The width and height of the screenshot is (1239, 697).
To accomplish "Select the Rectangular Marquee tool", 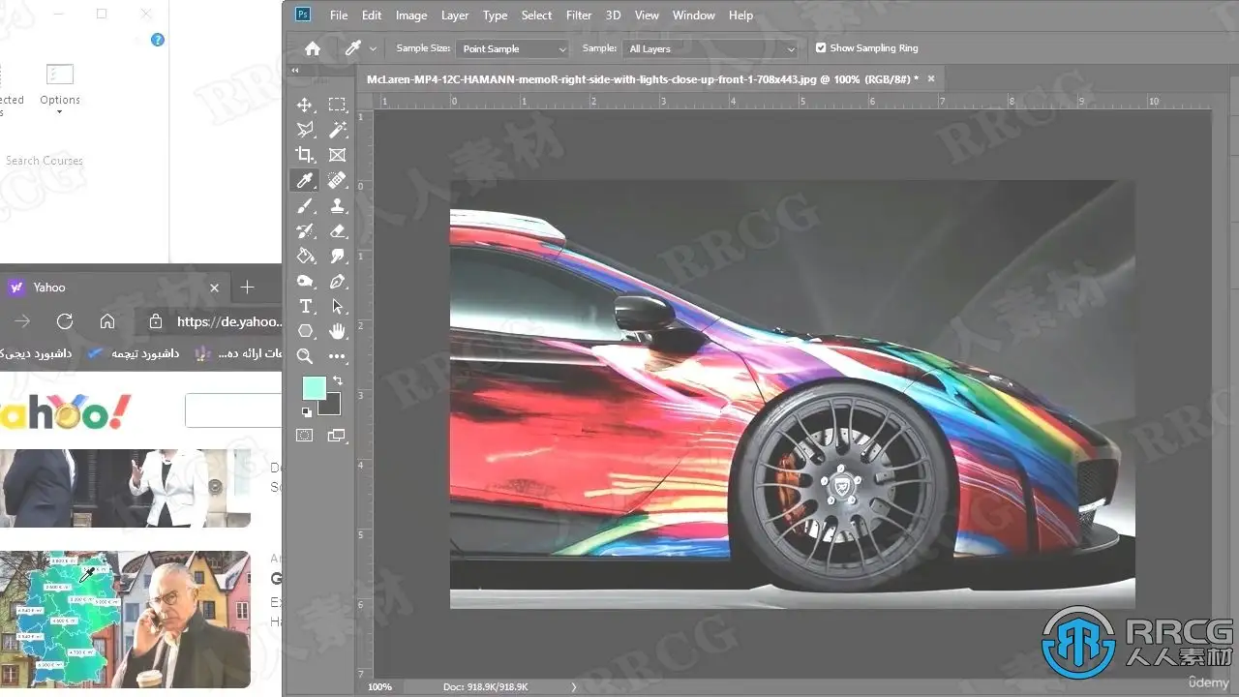I will tap(337, 105).
